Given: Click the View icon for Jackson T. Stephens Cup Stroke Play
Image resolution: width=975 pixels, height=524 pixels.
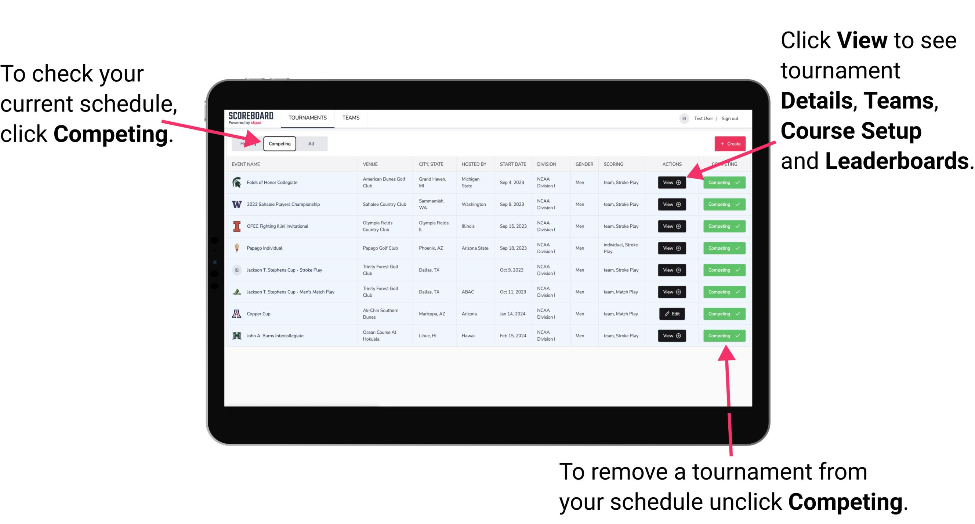Looking at the screenshot, I should pos(671,270).
